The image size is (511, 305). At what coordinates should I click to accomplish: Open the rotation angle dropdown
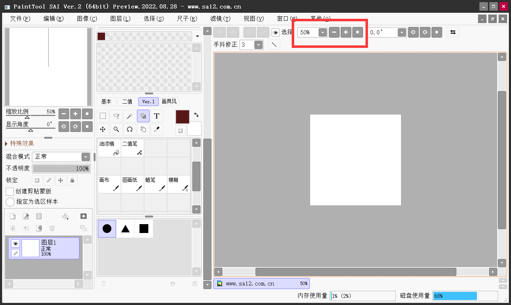pos(402,33)
